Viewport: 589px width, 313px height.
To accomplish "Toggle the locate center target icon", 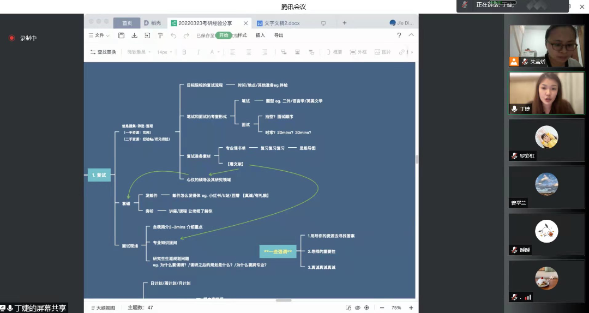I will click(x=366, y=308).
